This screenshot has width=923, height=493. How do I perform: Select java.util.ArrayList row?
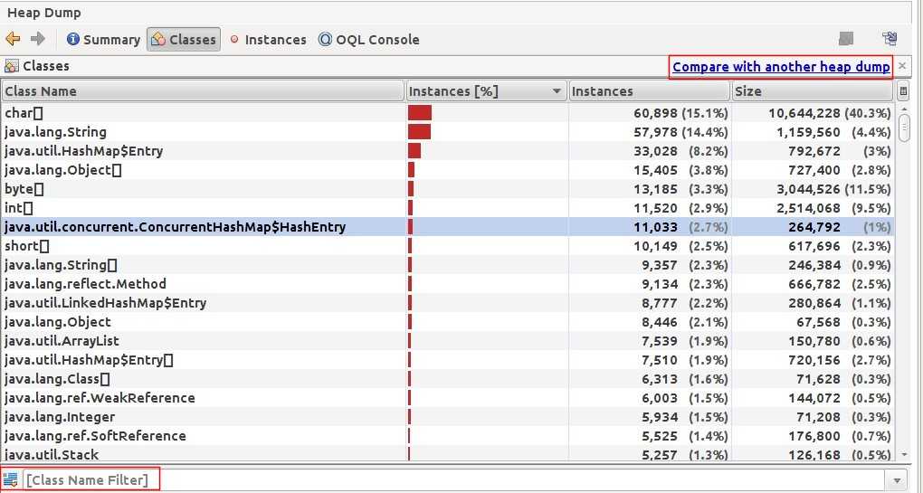coord(447,341)
